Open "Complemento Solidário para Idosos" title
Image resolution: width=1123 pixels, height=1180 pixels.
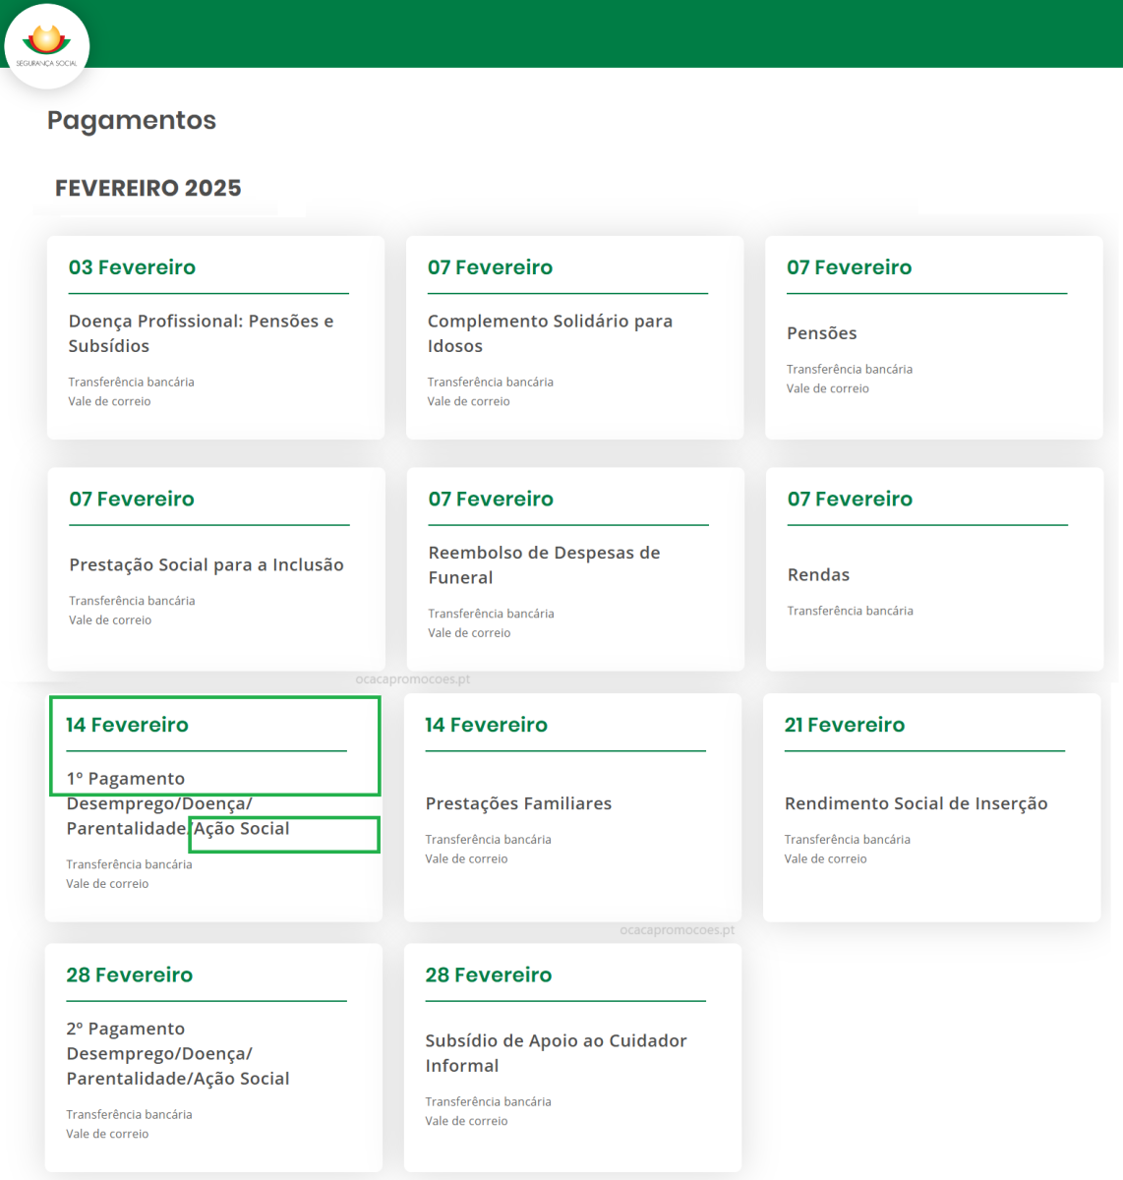tap(550, 333)
